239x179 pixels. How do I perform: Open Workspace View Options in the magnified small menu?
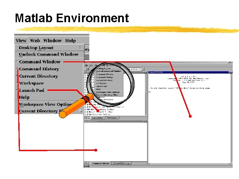click(x=109, y=92)
